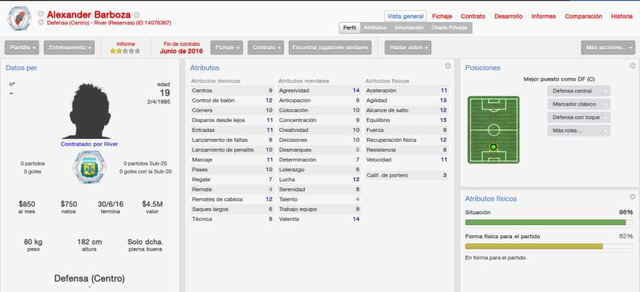Click Encontrar jugadores similares button

pos(330,48)
